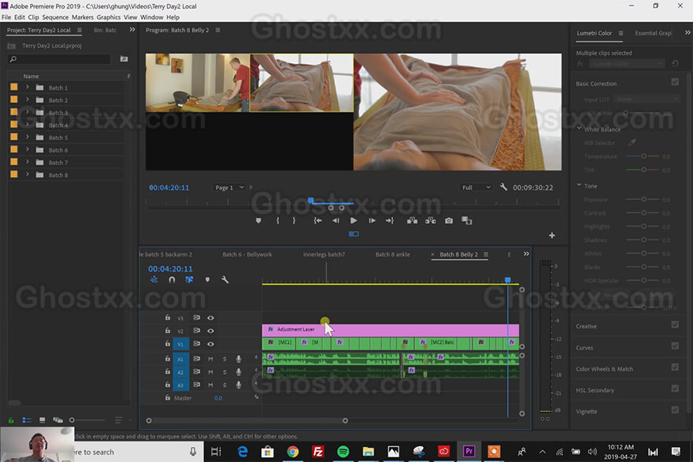
Task: Reset Lumetri Color effect arrow
Action: [x=675, y=64]
